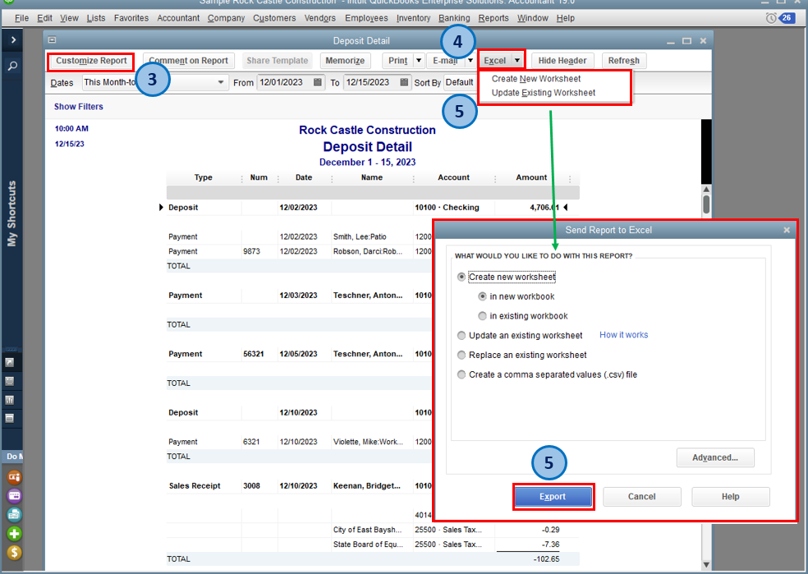Select payment number 9873 cell
Viewport: 808px width, 574px height.
click(251, 251)
